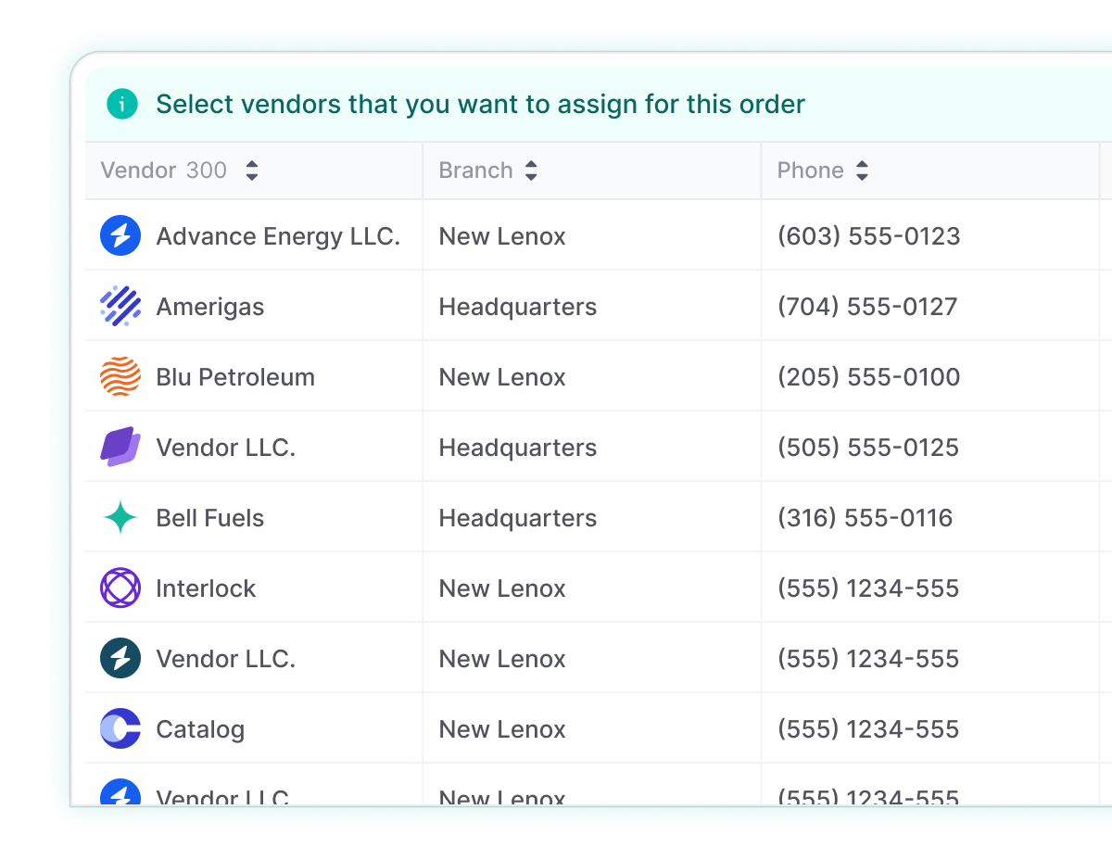Viewport: 1112px width, 860px height.
Task: Click the Blu Petroleum orange wave logo
Action: pyautogui.click(x=120, y=377)
